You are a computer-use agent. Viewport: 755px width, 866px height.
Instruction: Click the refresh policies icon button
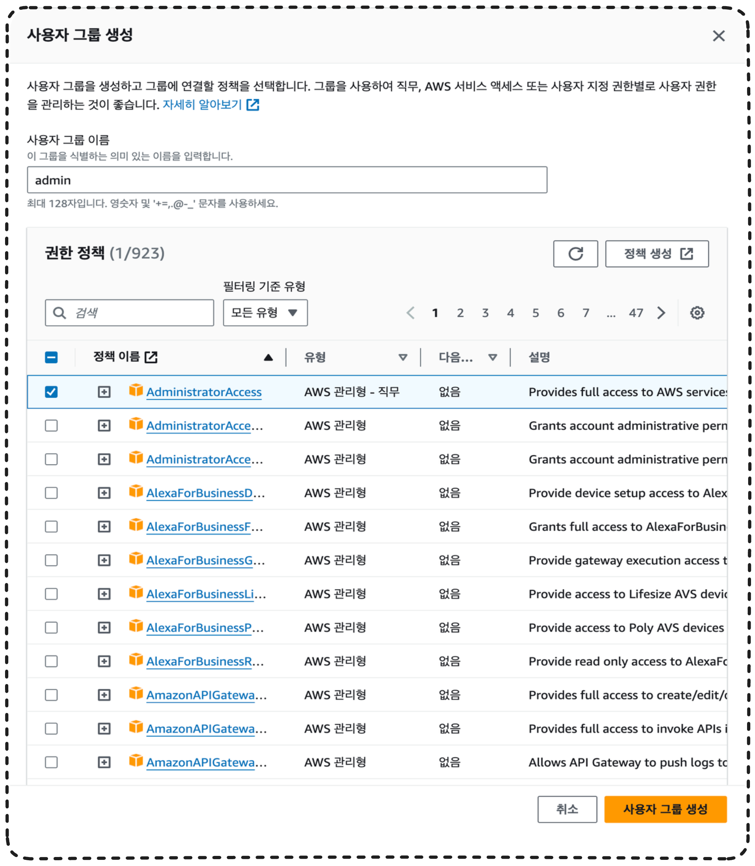pyautogui.click(x=575, y=254)
